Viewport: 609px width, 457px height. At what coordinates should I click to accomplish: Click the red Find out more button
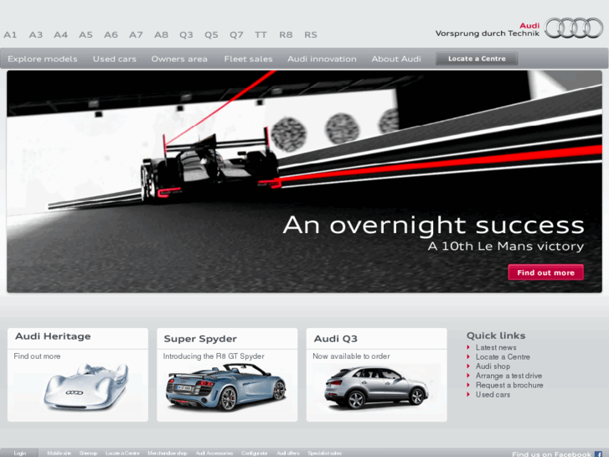(545, 273)
